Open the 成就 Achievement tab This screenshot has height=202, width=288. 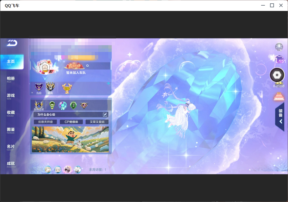pos(11,164)
